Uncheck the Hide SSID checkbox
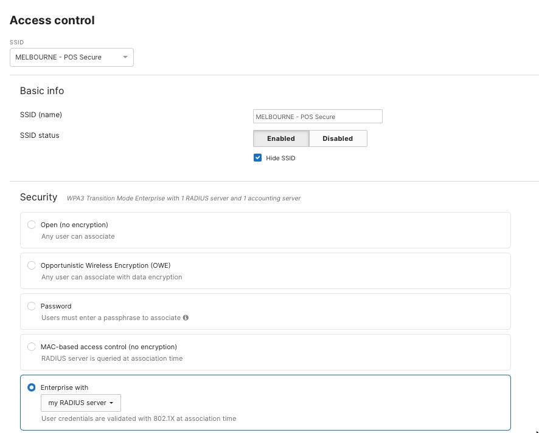Viewport: 539px width, 433px height. [x=257, y=157]
